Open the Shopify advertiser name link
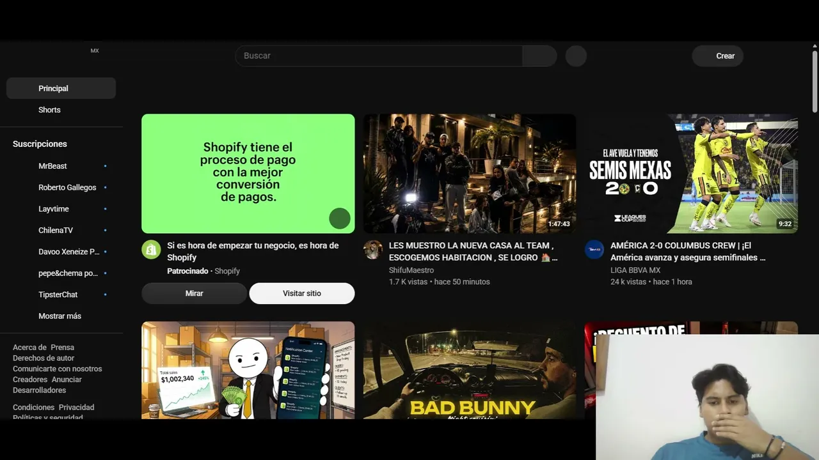 tap(227, 272)
